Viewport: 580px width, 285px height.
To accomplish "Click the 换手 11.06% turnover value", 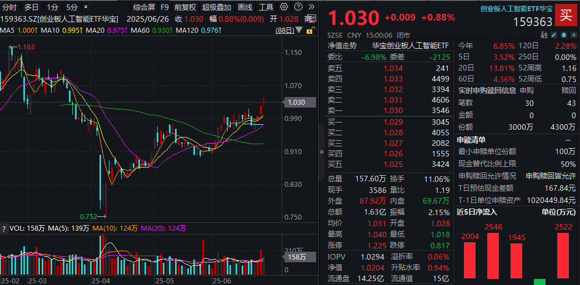I will [437, 179].
